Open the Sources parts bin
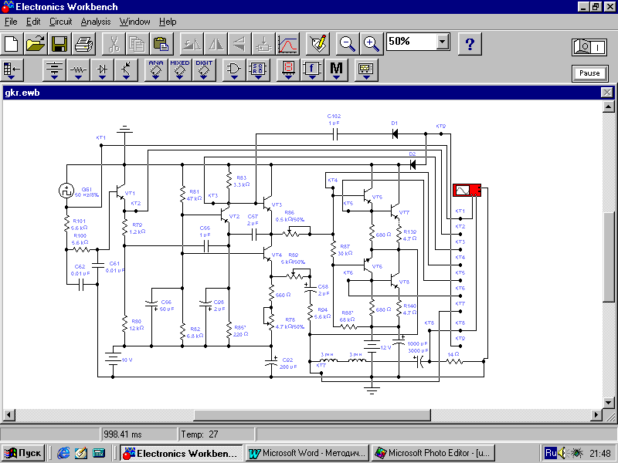 (54, 70)
